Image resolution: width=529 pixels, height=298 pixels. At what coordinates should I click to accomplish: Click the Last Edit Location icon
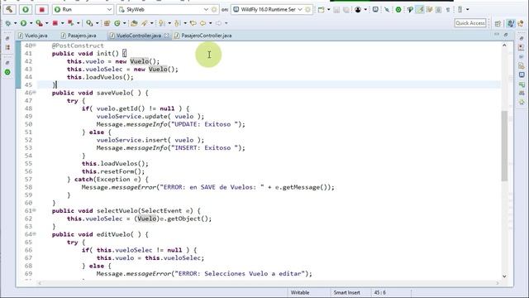[193, 23]
